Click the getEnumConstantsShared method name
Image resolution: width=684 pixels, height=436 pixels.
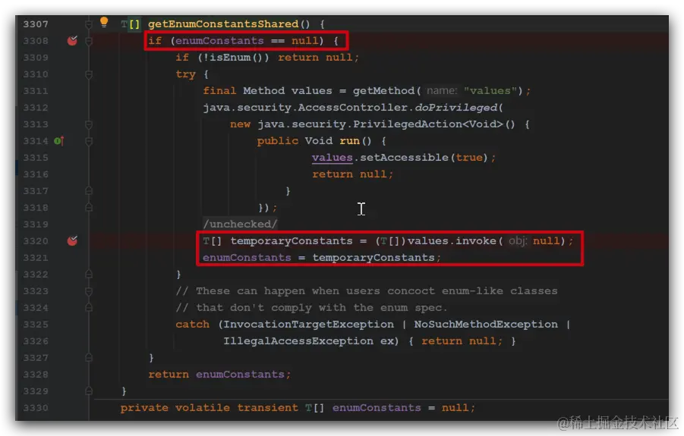tap(223, 24)
